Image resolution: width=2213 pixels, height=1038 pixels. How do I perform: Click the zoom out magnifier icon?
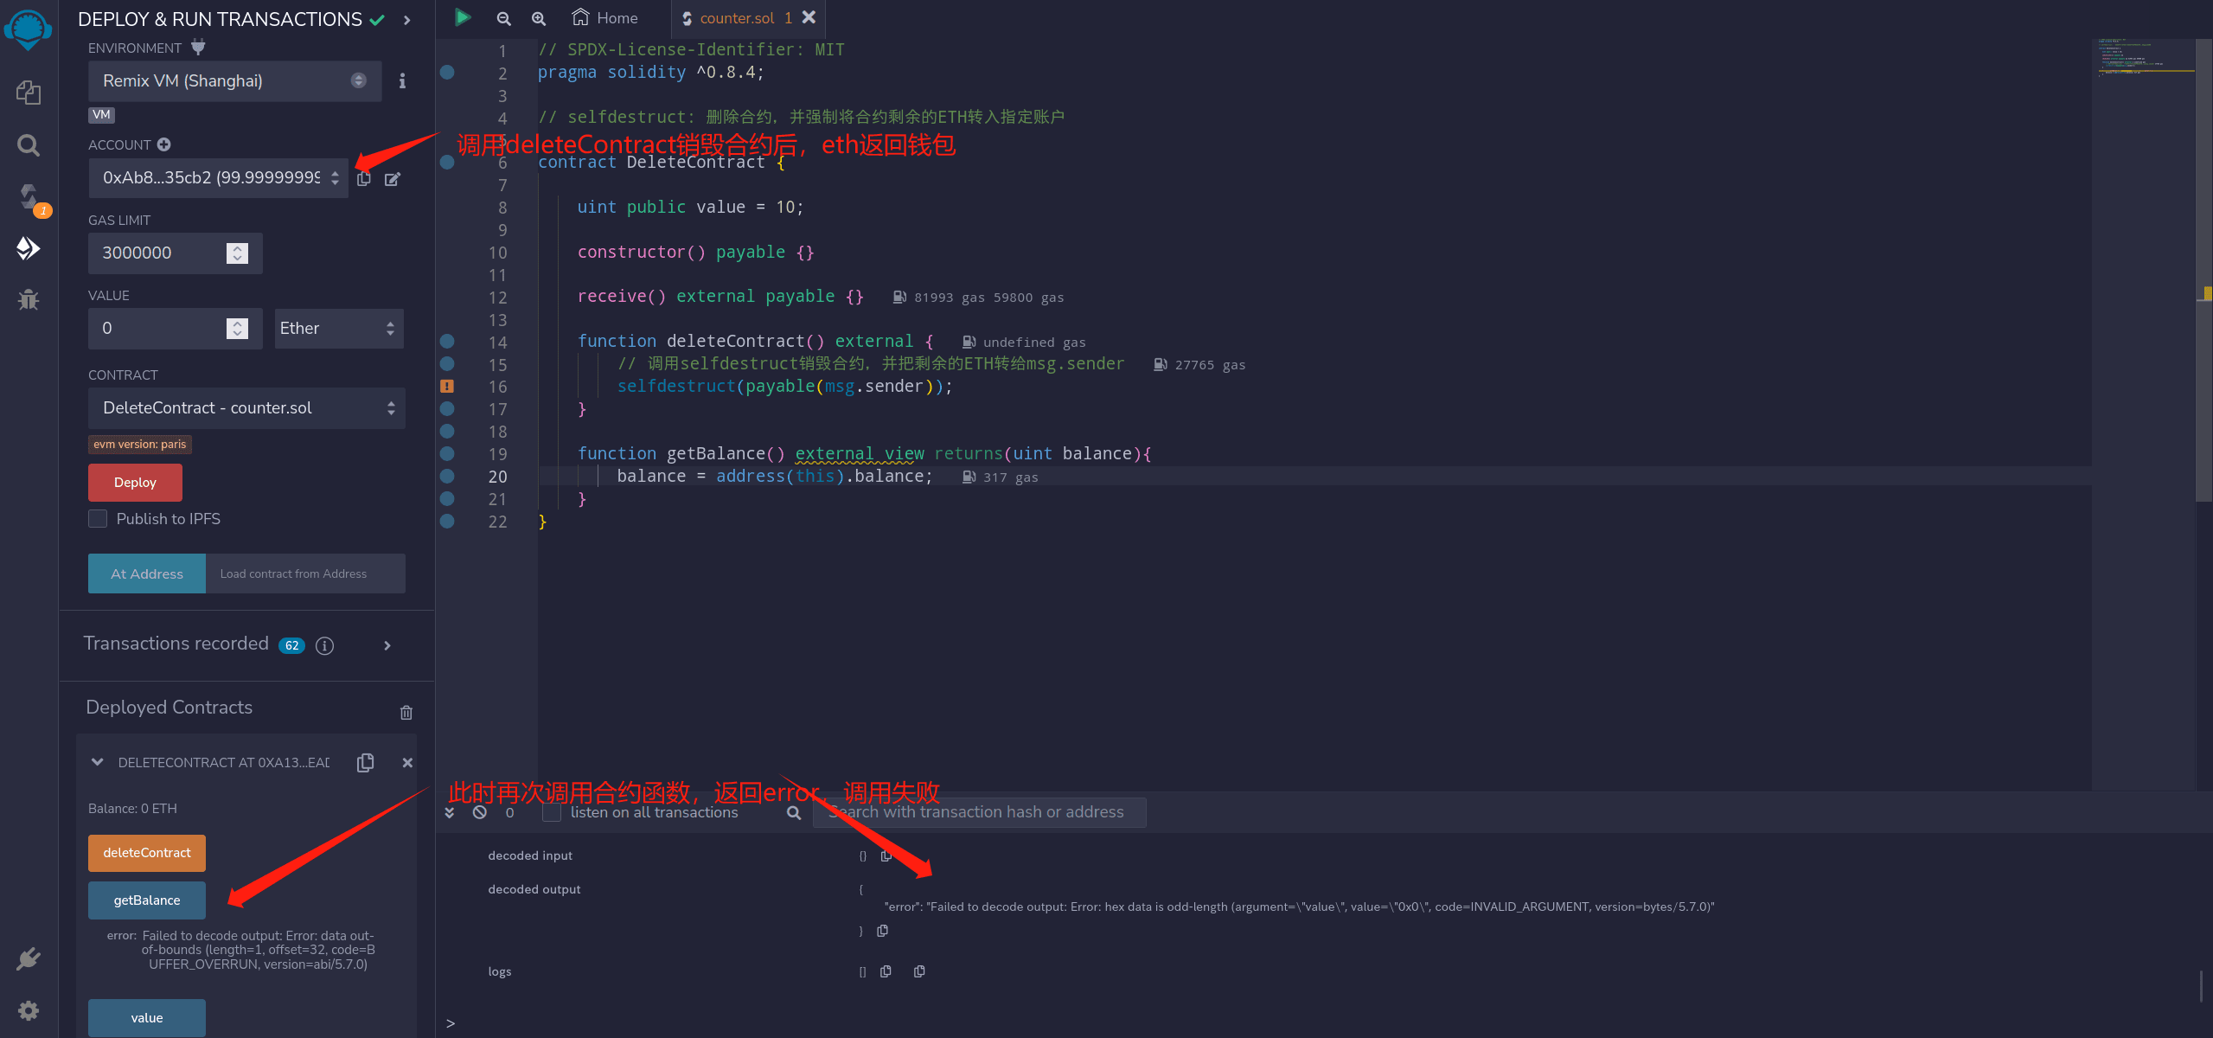pos(504,18)
